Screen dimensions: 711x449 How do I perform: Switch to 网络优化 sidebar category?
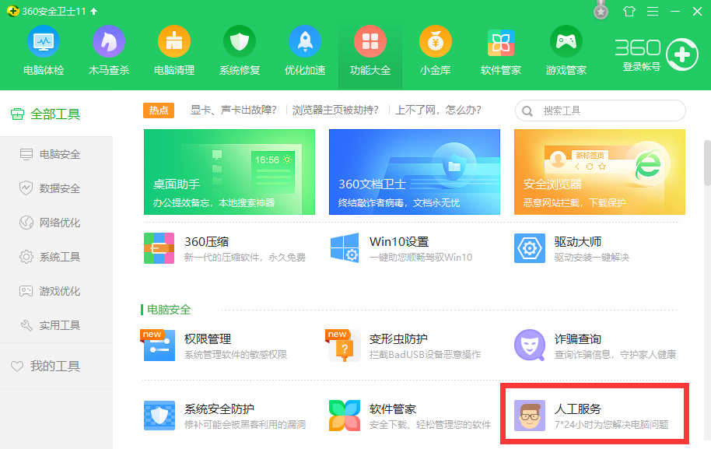(x=50, y=223)
